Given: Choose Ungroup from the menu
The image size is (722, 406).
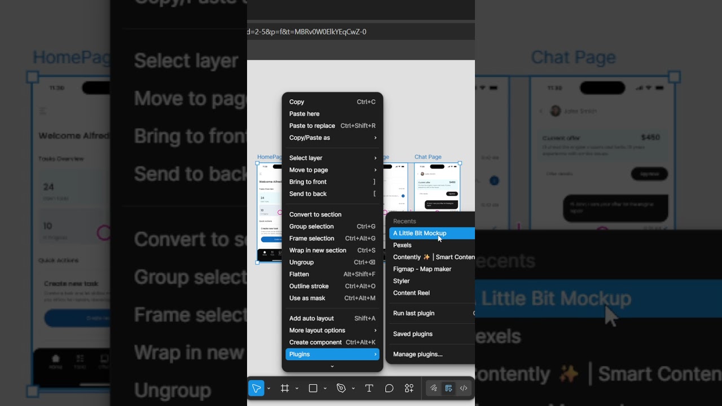Looking at the screenshot, I should (x=332, y=262).
